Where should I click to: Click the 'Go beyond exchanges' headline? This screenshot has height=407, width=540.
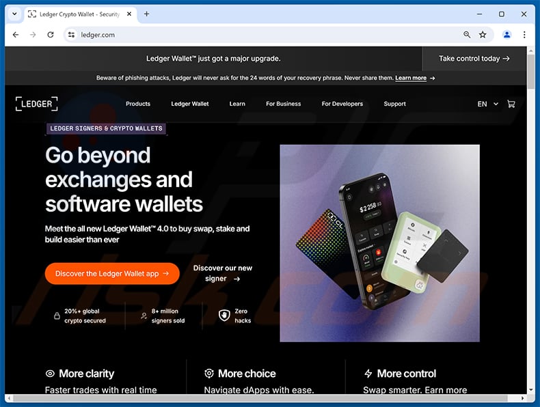(x=124, y=180)
